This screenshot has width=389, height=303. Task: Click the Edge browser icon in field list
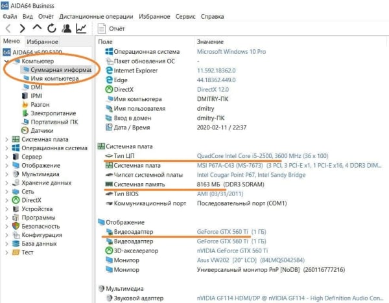[109, 80]
